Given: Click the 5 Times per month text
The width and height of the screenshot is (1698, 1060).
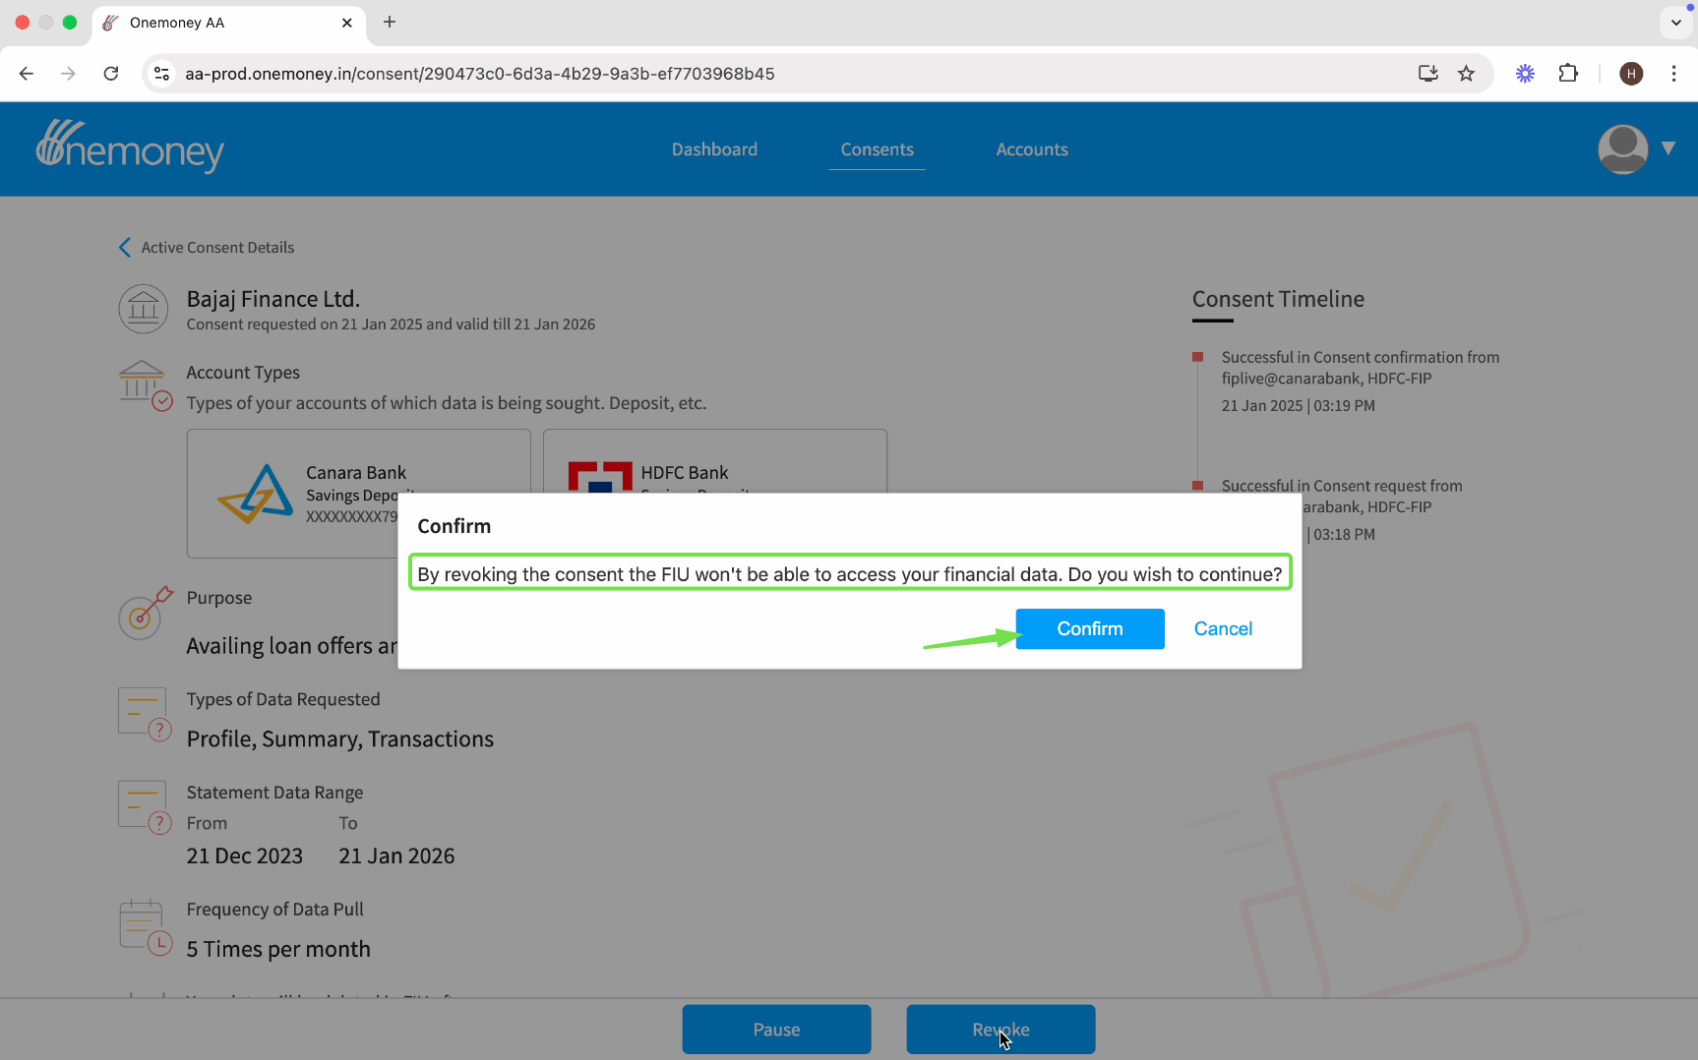Looking at the screenshot, I should coord(278,950).
